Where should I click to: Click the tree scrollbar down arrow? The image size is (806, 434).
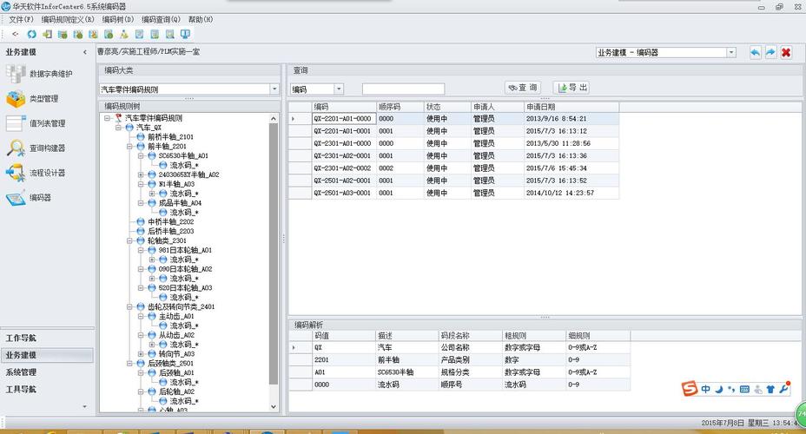tap(274, 406)
